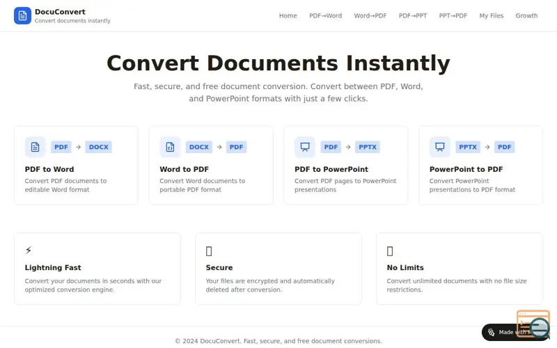Open the PowerPoint to PDF card title
Screen dimensions: 557x348
coord(466,169)
